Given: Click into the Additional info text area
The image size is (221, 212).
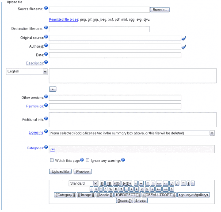Looking at the screenshot, I should (133, 120).
